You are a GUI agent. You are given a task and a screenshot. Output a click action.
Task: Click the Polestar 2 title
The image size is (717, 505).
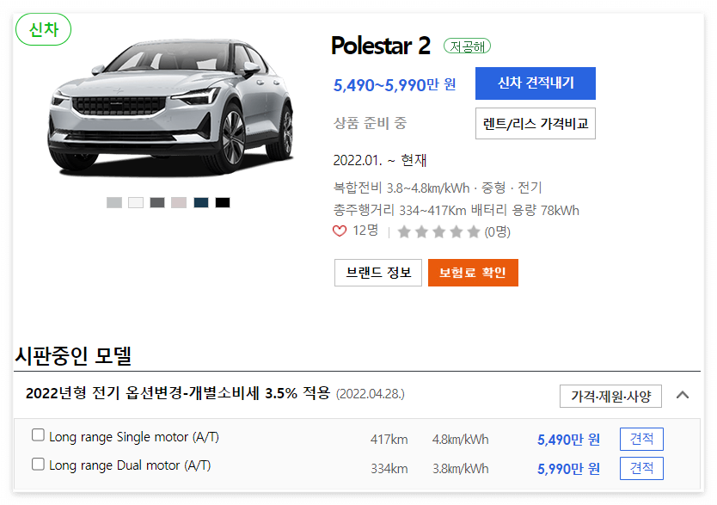pyautogui.click(x=381, y=46)
